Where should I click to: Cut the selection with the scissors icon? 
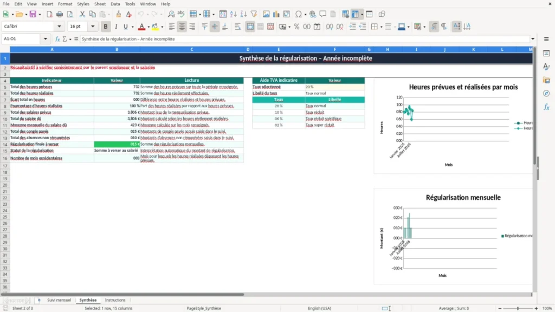coord(82,14)
